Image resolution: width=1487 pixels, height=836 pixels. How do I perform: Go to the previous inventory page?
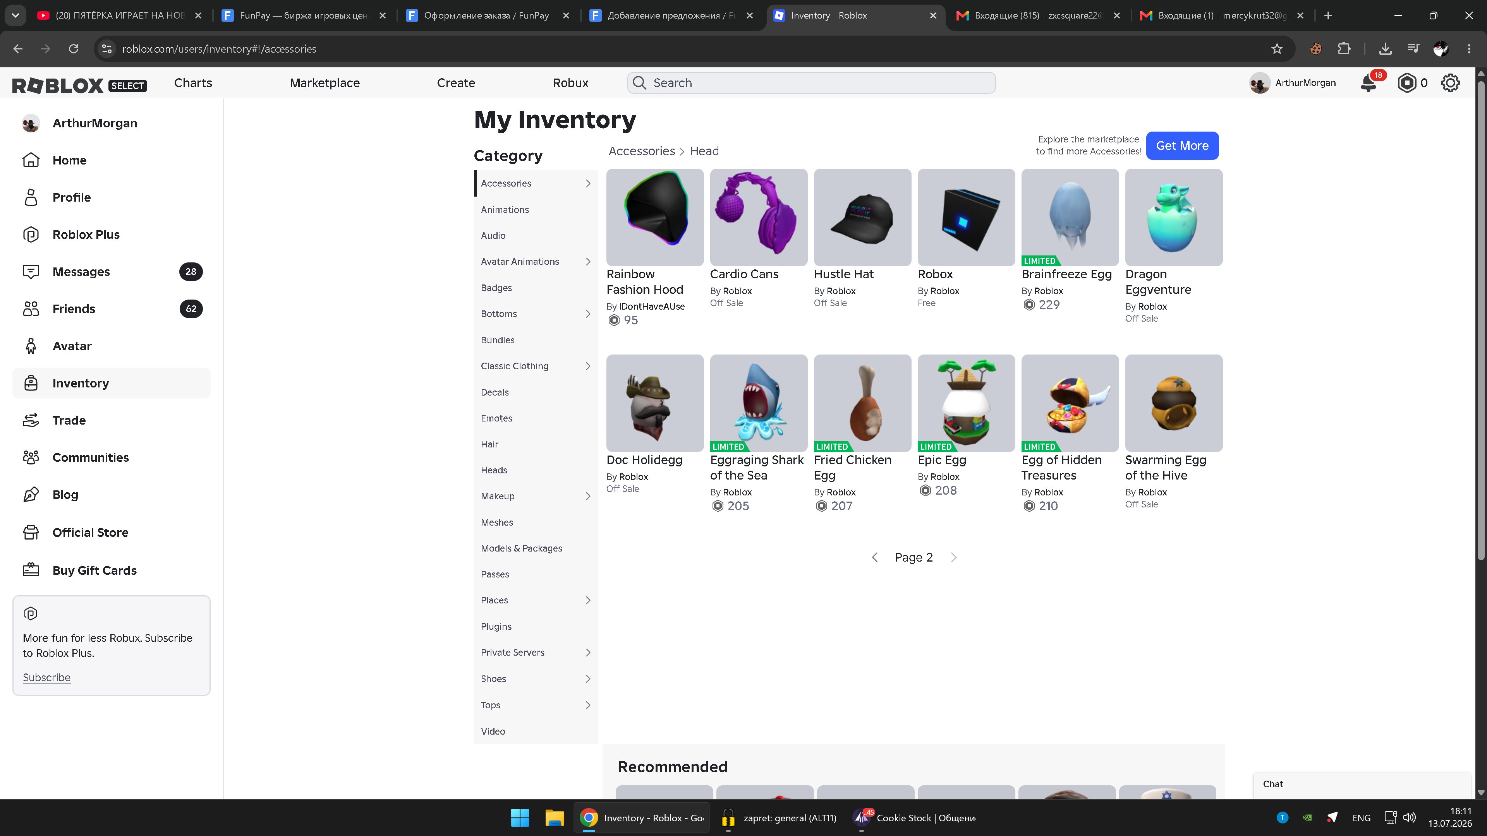[x=874, y=557]
